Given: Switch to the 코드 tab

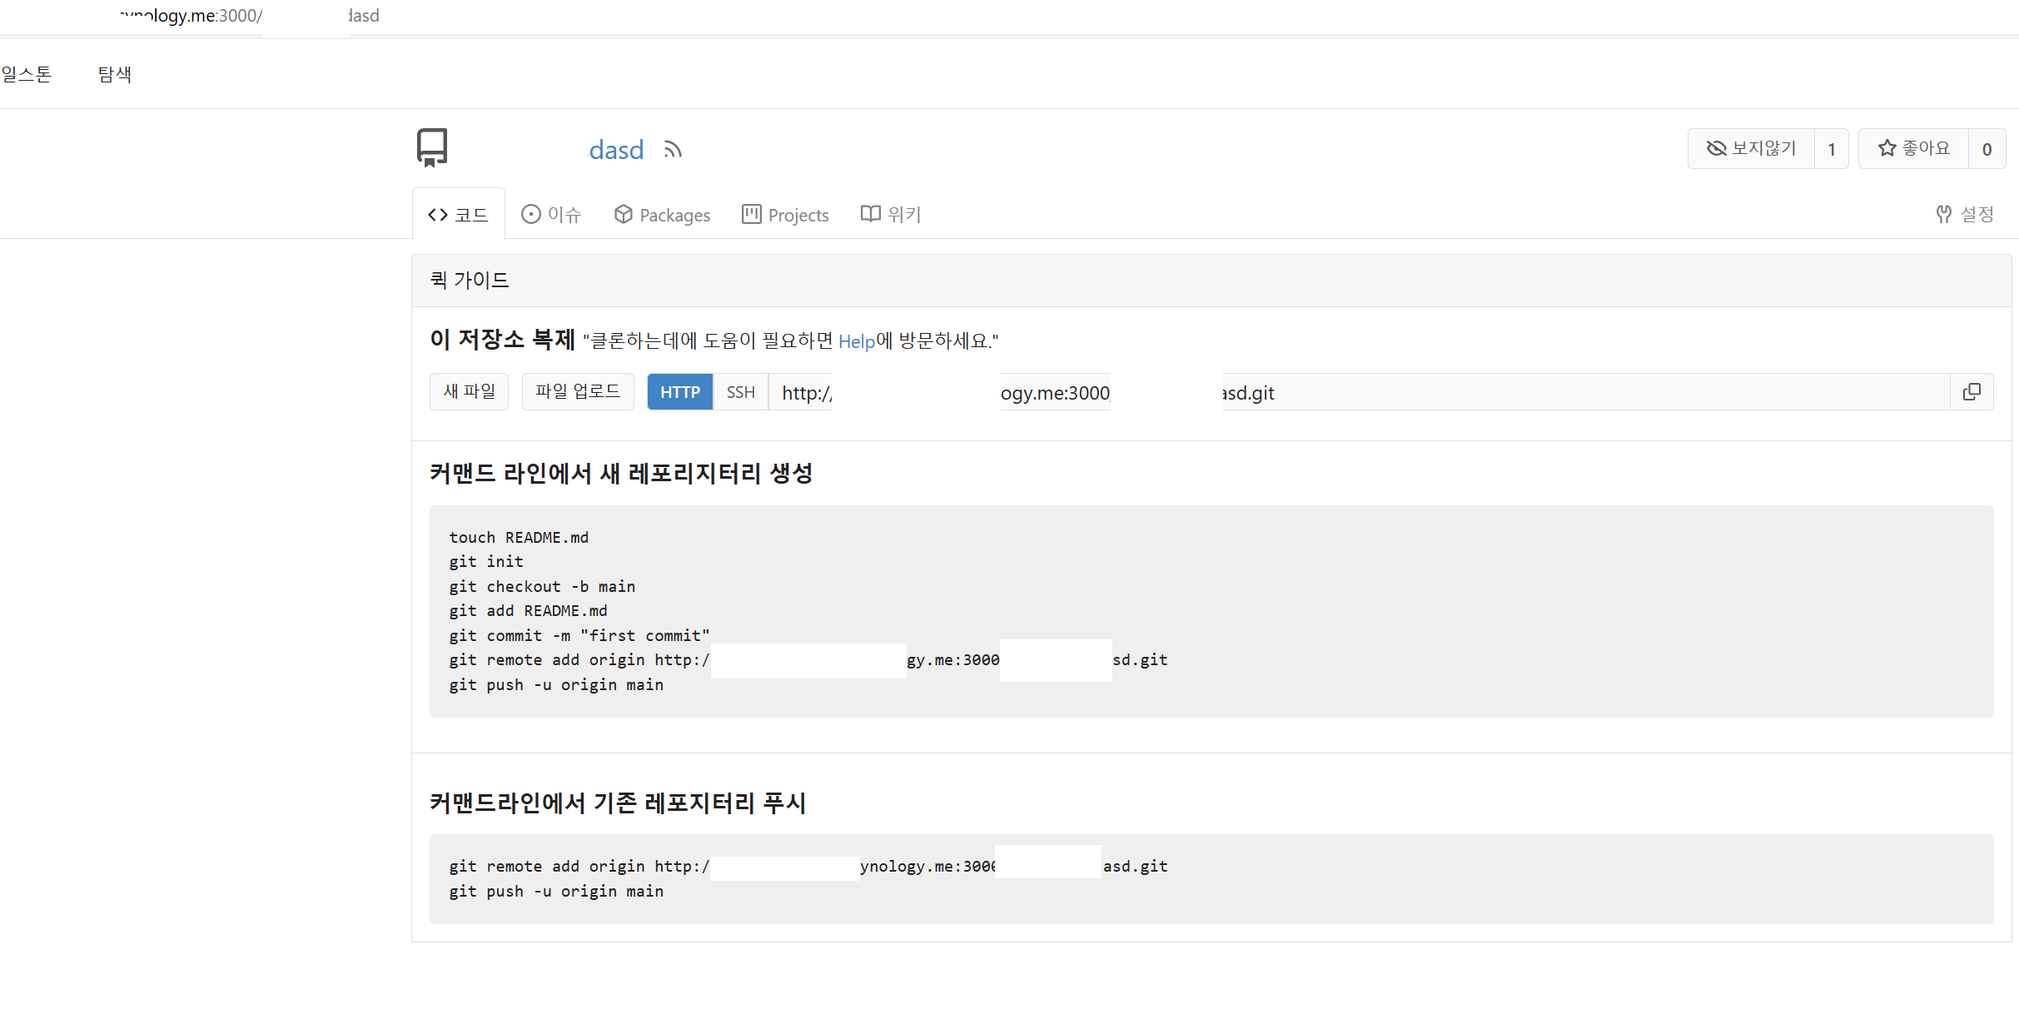Looking at the screenshot, I should (x=458, y=215).
